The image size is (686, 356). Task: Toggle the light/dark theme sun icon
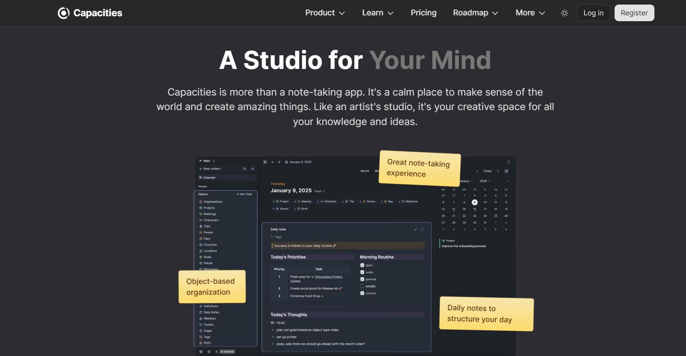564,13
